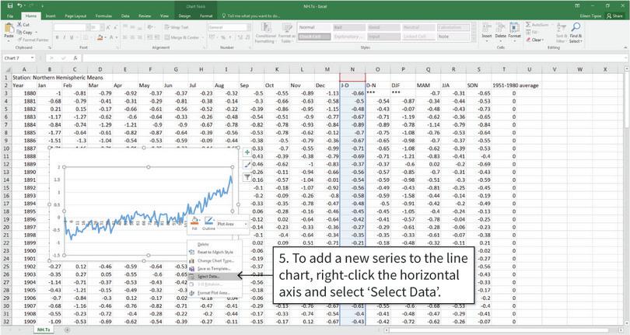
Task: Undo the last action
Action: point(19,5)
